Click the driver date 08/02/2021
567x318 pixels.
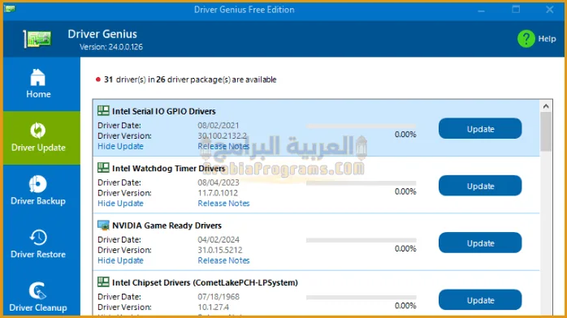pos(219,125)
